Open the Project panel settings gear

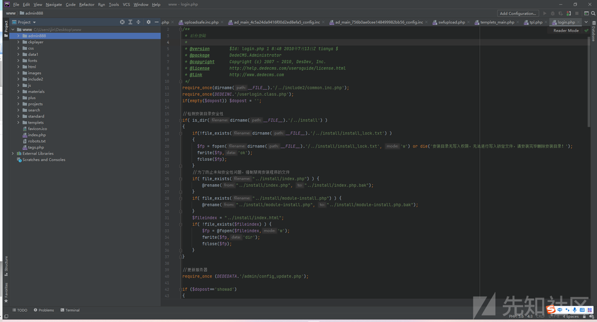[148, 22]
